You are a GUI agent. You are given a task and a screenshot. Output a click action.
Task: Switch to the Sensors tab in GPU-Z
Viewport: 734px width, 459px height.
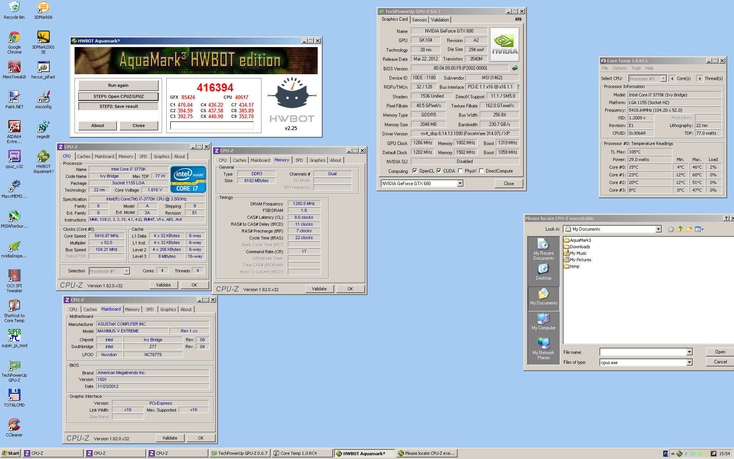click(419, 20)
